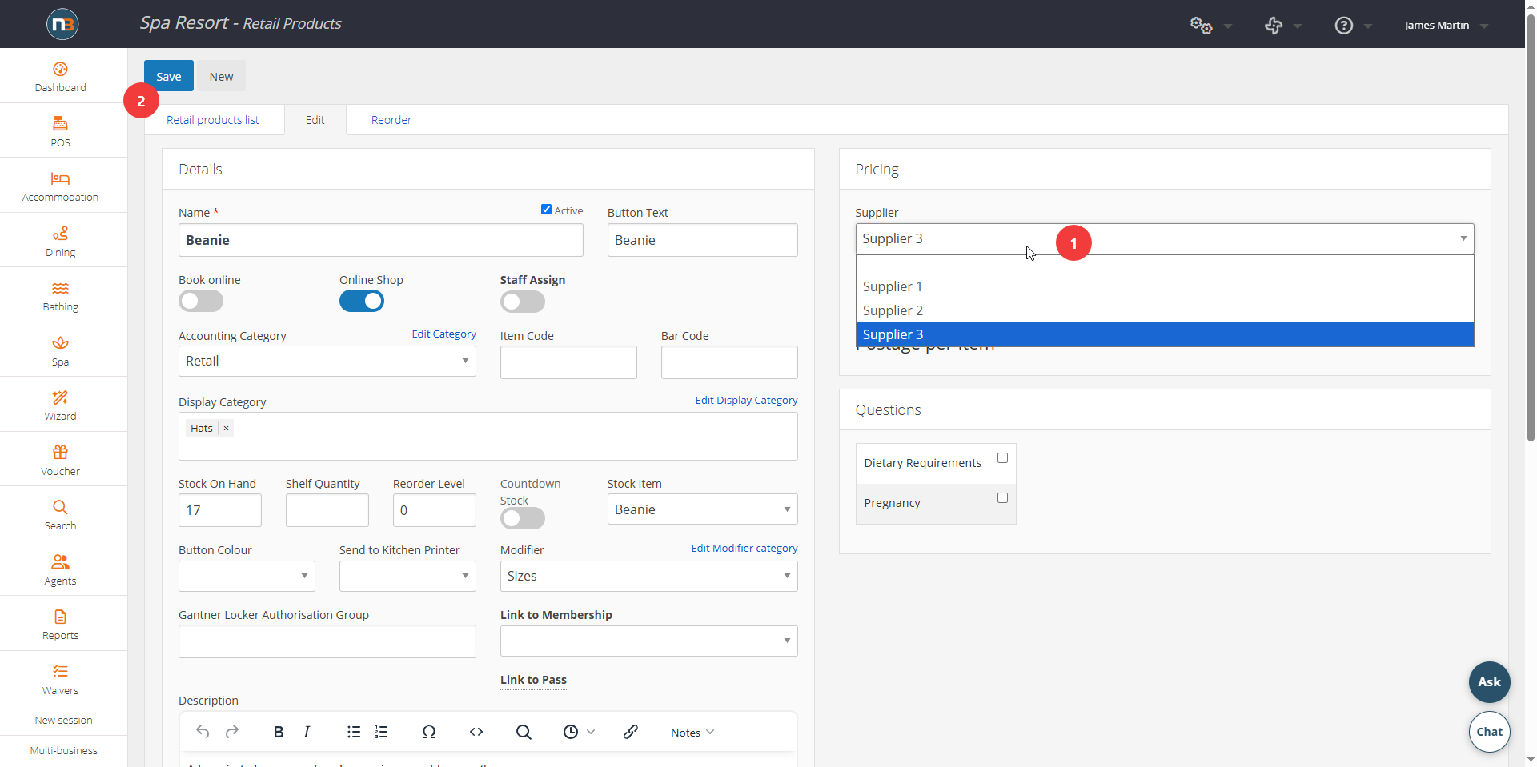
Task: Open the Spa lotus icon
Action: 60,343
